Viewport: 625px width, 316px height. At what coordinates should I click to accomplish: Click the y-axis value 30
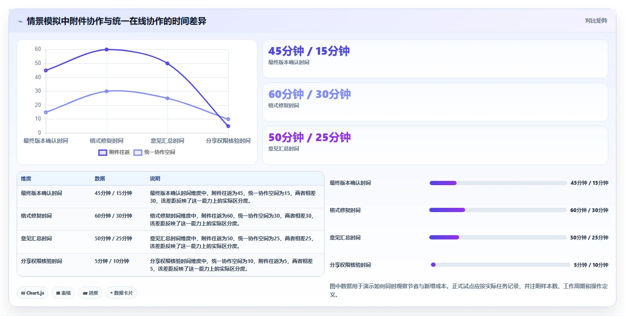click(38, 91)
